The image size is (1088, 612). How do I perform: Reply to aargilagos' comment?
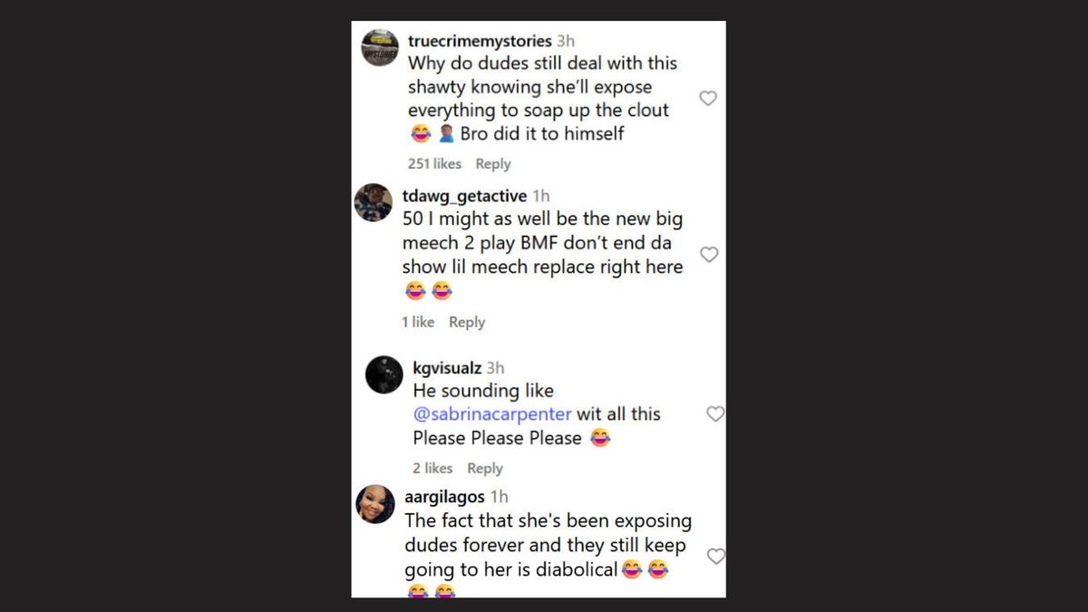pos(485,610)
